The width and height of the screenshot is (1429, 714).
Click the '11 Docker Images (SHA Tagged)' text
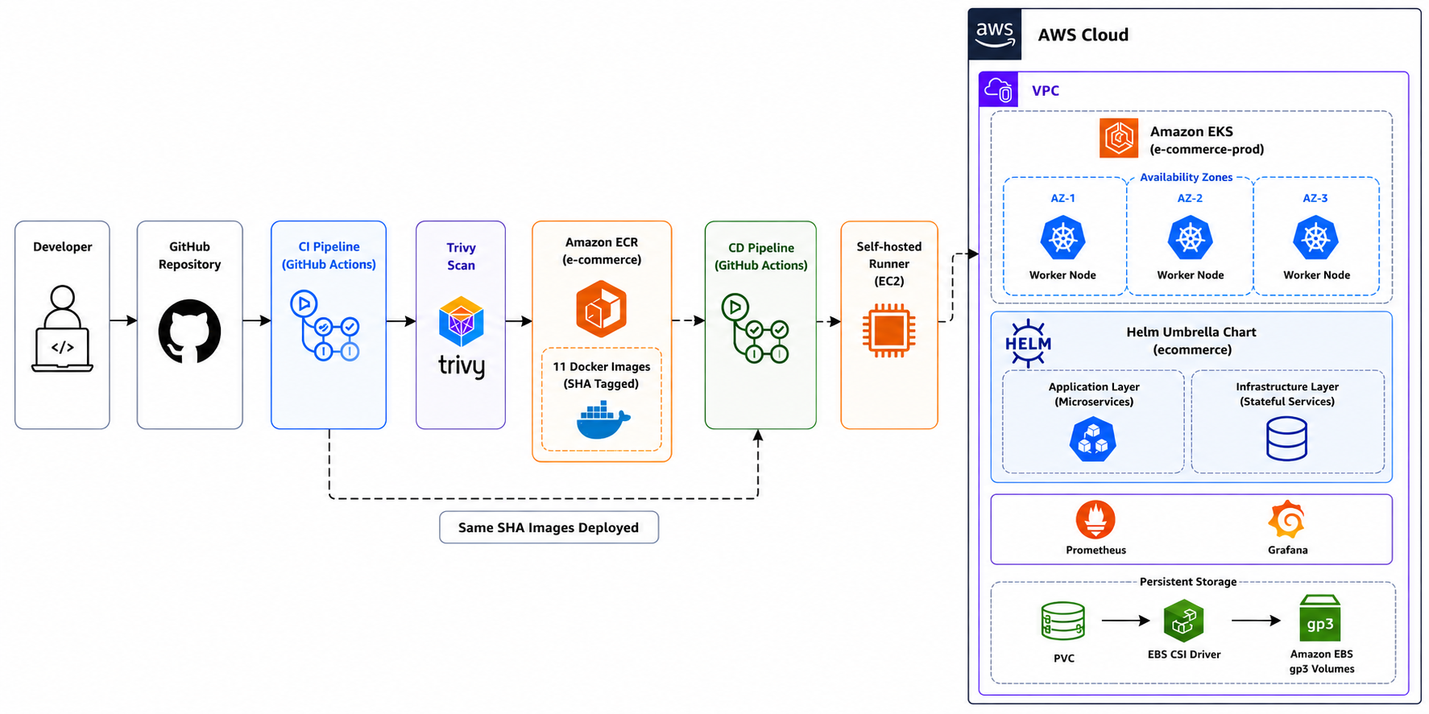pyautogui.click(x=601, y=375)
